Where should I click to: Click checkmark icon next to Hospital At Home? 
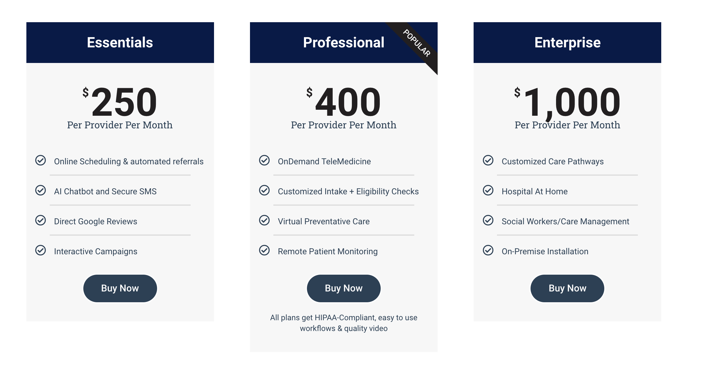[488, 190]
